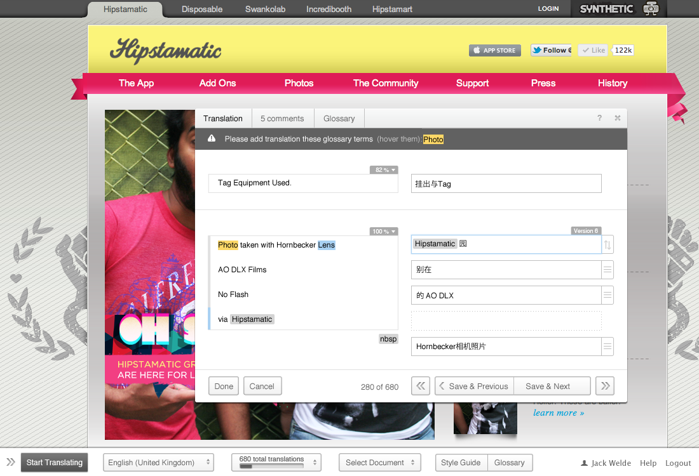The width and height of the screenshot is (699, 476).
Task: Open Add Ons menu item
Action: click(217, 83)
